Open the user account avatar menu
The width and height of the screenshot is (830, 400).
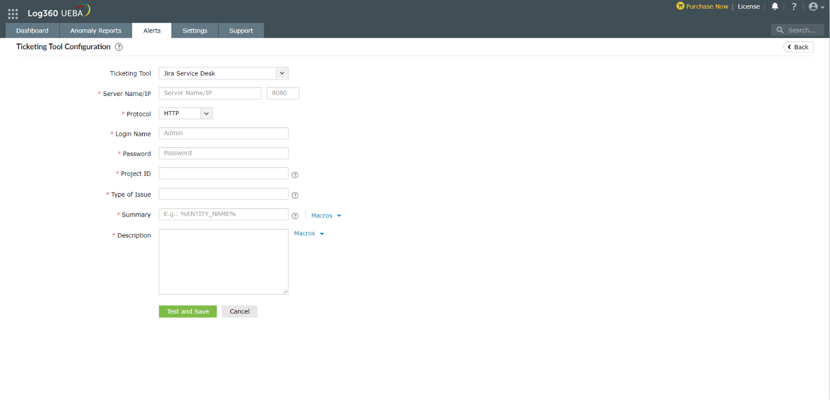click(x=816, y=6)
